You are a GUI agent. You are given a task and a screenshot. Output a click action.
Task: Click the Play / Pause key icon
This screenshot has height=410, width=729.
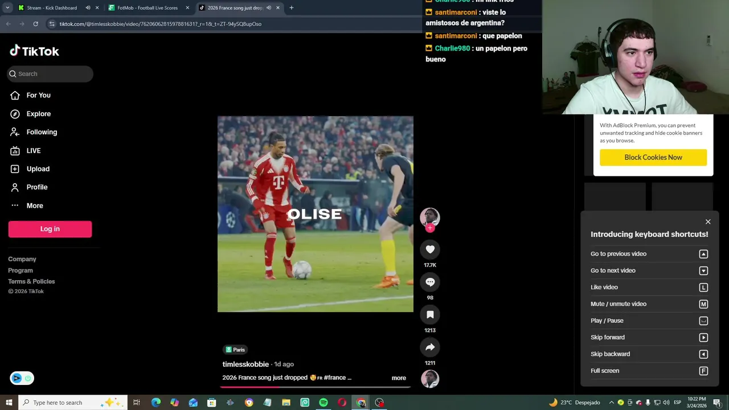tap(703, 321)
